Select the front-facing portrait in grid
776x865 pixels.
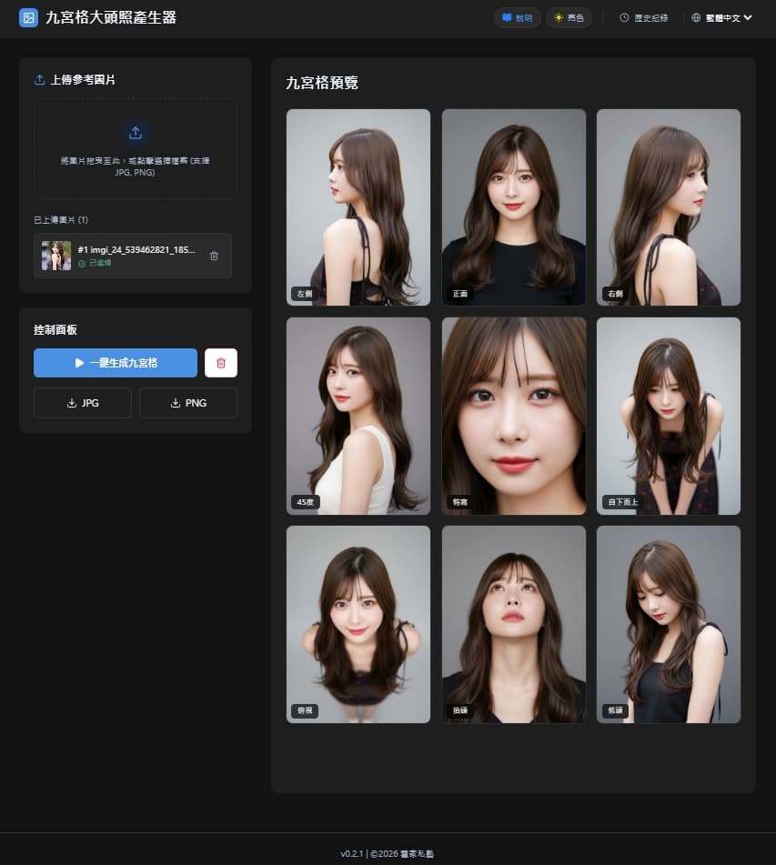[x=514, y=207]
